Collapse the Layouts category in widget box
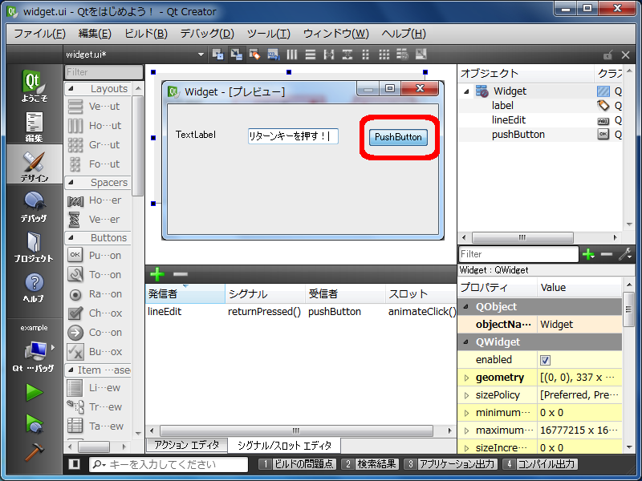Screen dimensions: 642x481 pos(71,89)
